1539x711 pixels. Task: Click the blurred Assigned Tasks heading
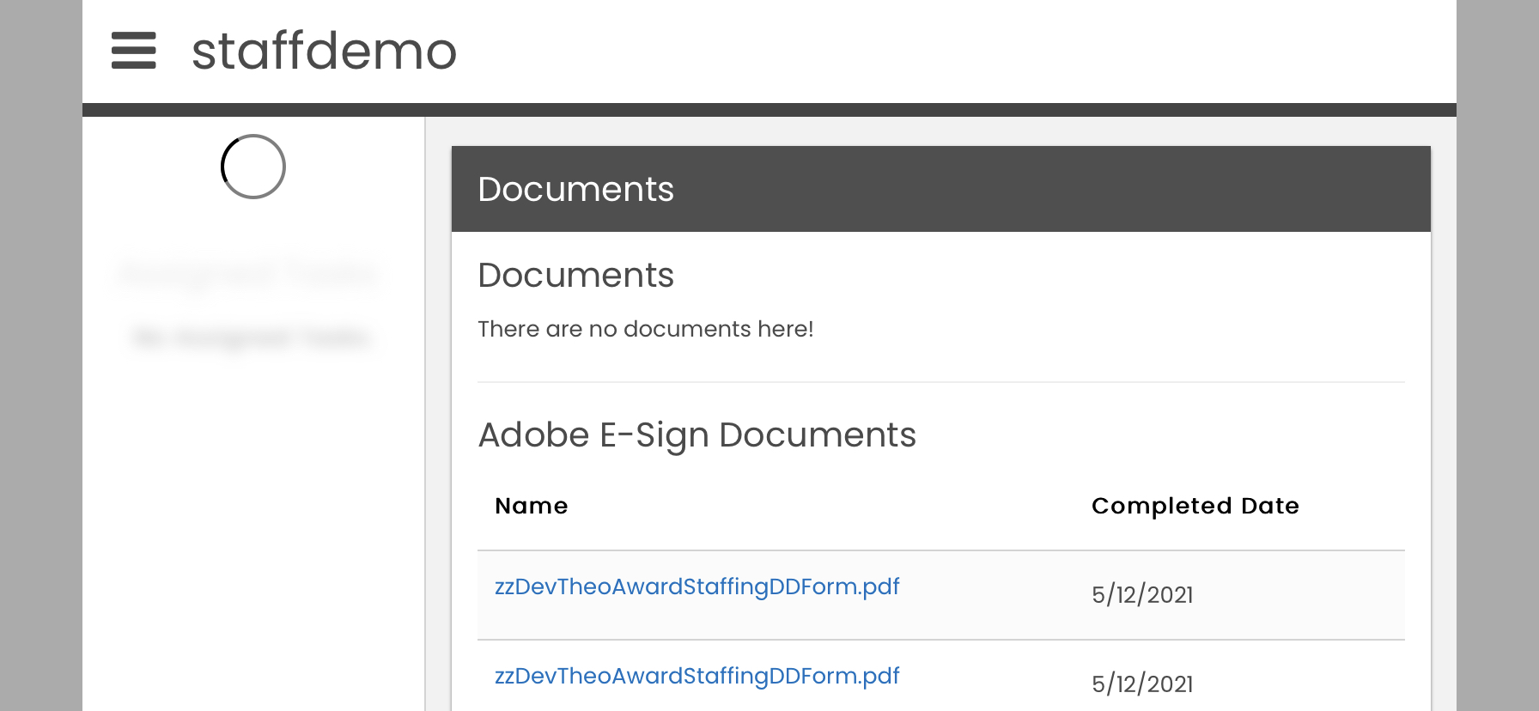tap(247, 275)
